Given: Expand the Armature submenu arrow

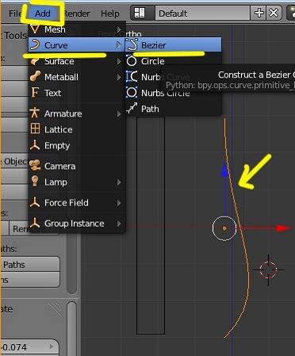Looking at the screenshot, I should (119, 113).
